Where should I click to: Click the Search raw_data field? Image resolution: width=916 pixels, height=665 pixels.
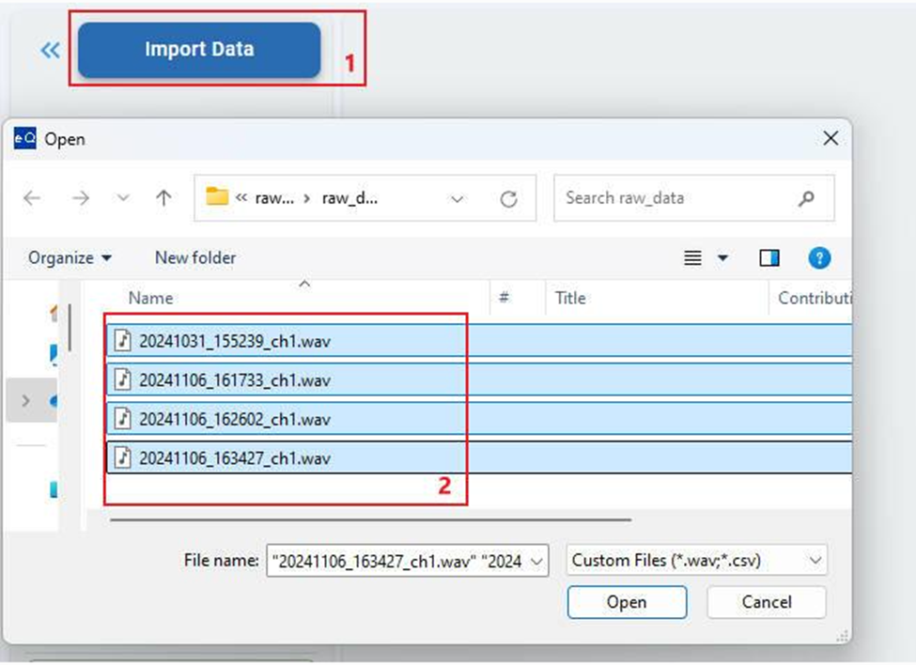coord(694,198)
